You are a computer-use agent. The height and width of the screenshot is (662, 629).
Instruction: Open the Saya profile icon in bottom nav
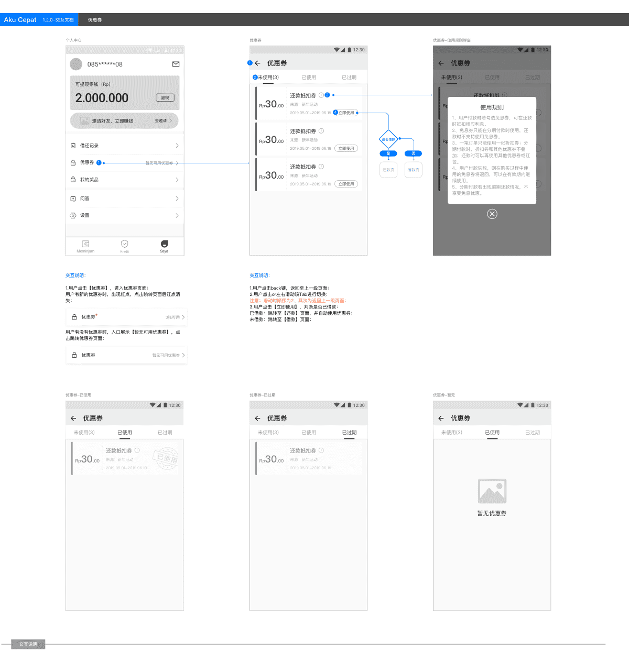164,244
